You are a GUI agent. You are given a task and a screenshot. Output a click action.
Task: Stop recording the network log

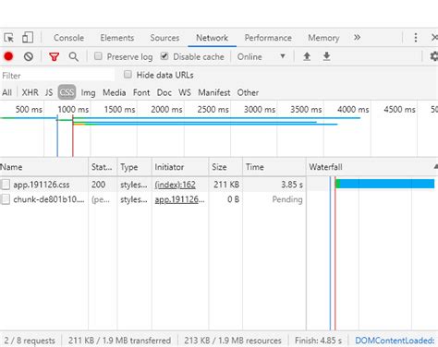click(x=8, y=56)
